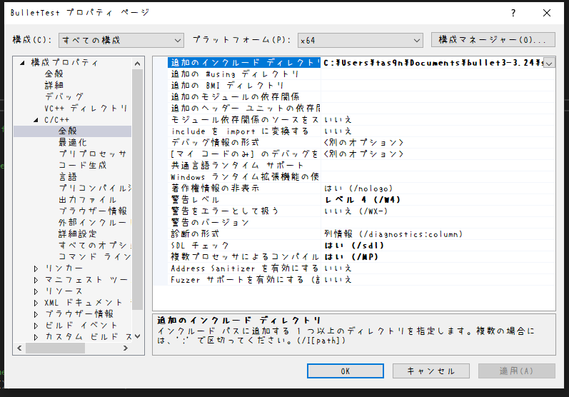569x397 pixels.
Task: Expand the マニフェスト ツール tree node
Action: tap(36, 280)
